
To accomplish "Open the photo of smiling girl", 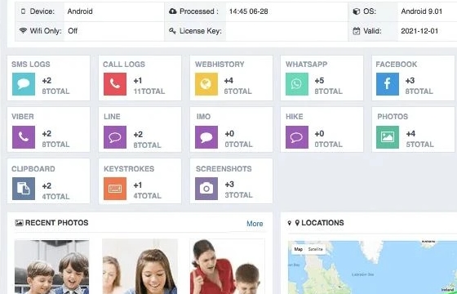I will tap(140, 266).
